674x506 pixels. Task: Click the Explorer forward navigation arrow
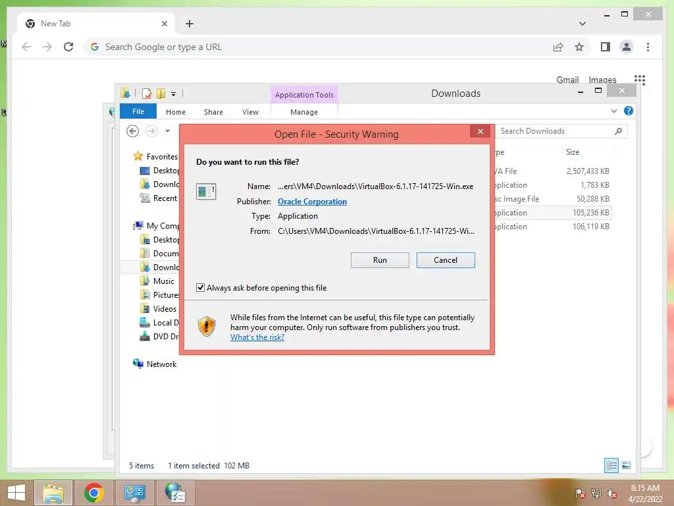coord(151,131)
